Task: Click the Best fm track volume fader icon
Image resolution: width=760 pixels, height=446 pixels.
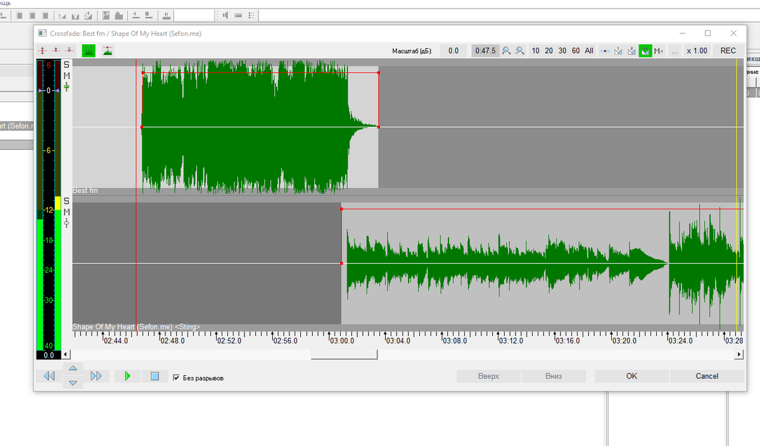Action: pyautogui.click(x=66, y=86)
